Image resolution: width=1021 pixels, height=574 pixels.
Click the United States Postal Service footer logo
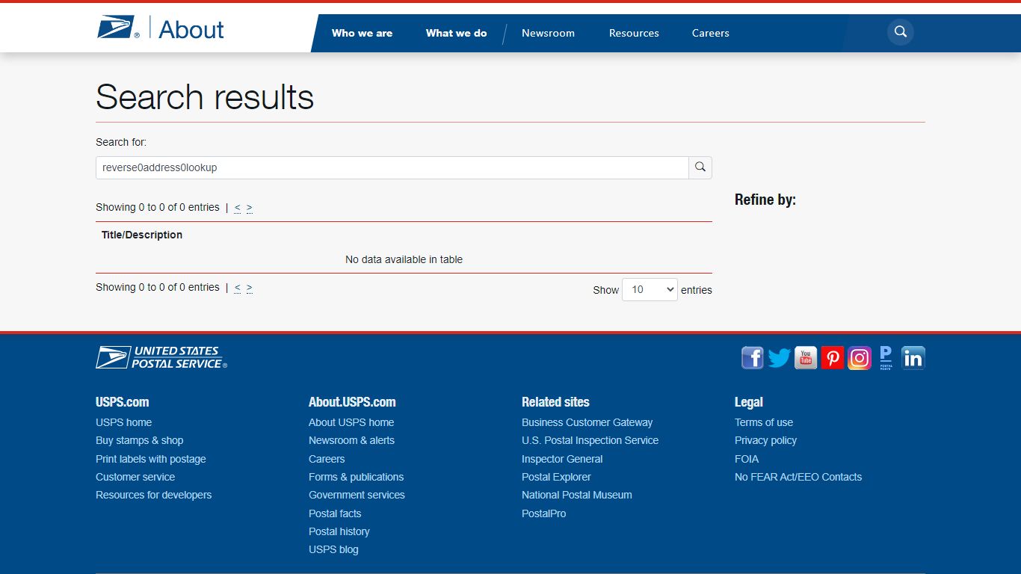click(161, 357)
